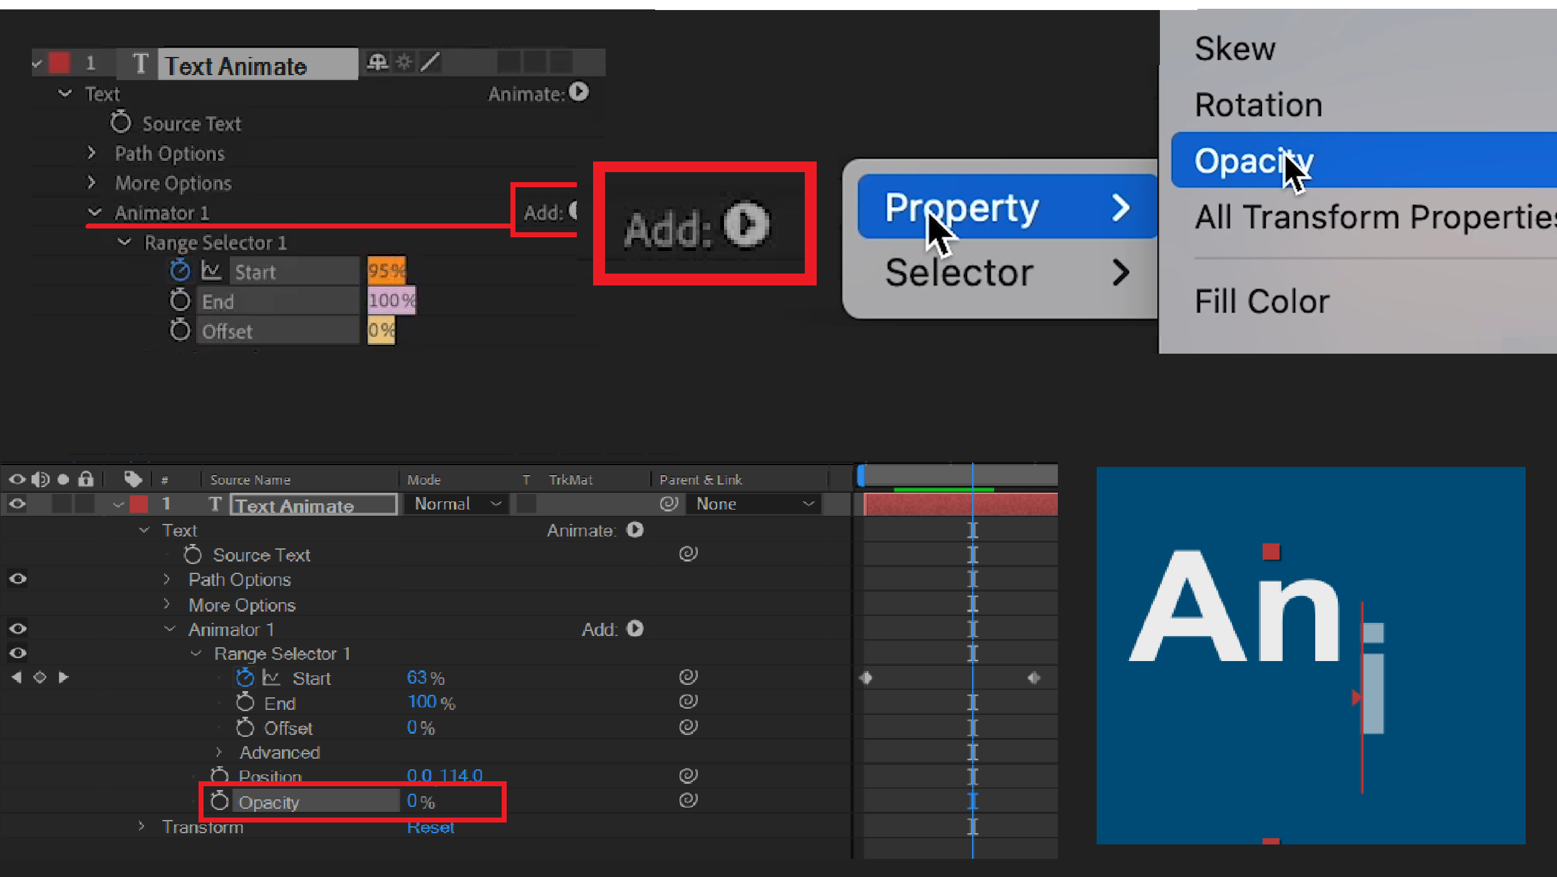Click parent pickwhip on Text Animate layer

point(669,503)
